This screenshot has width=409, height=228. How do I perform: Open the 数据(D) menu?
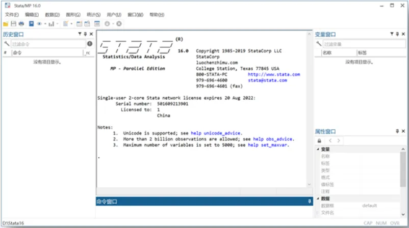coord(52,15)
